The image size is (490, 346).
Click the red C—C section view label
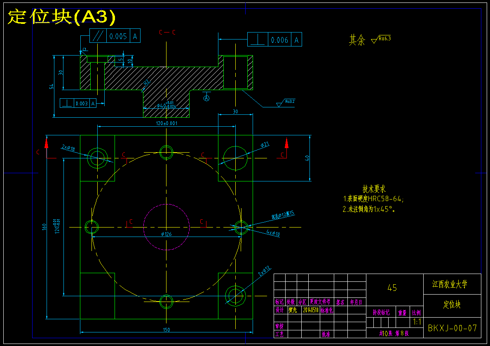pyautogui.click(x=167, y=32)
